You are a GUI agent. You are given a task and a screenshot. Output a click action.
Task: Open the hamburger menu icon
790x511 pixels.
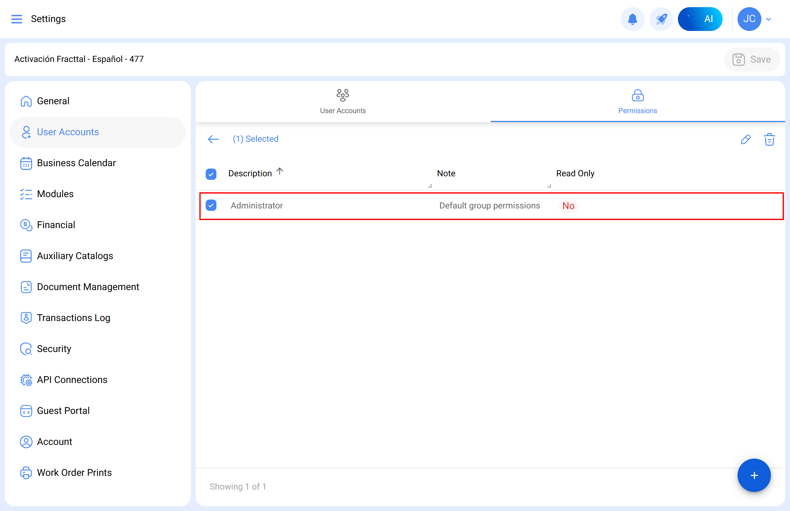point(17,19)
